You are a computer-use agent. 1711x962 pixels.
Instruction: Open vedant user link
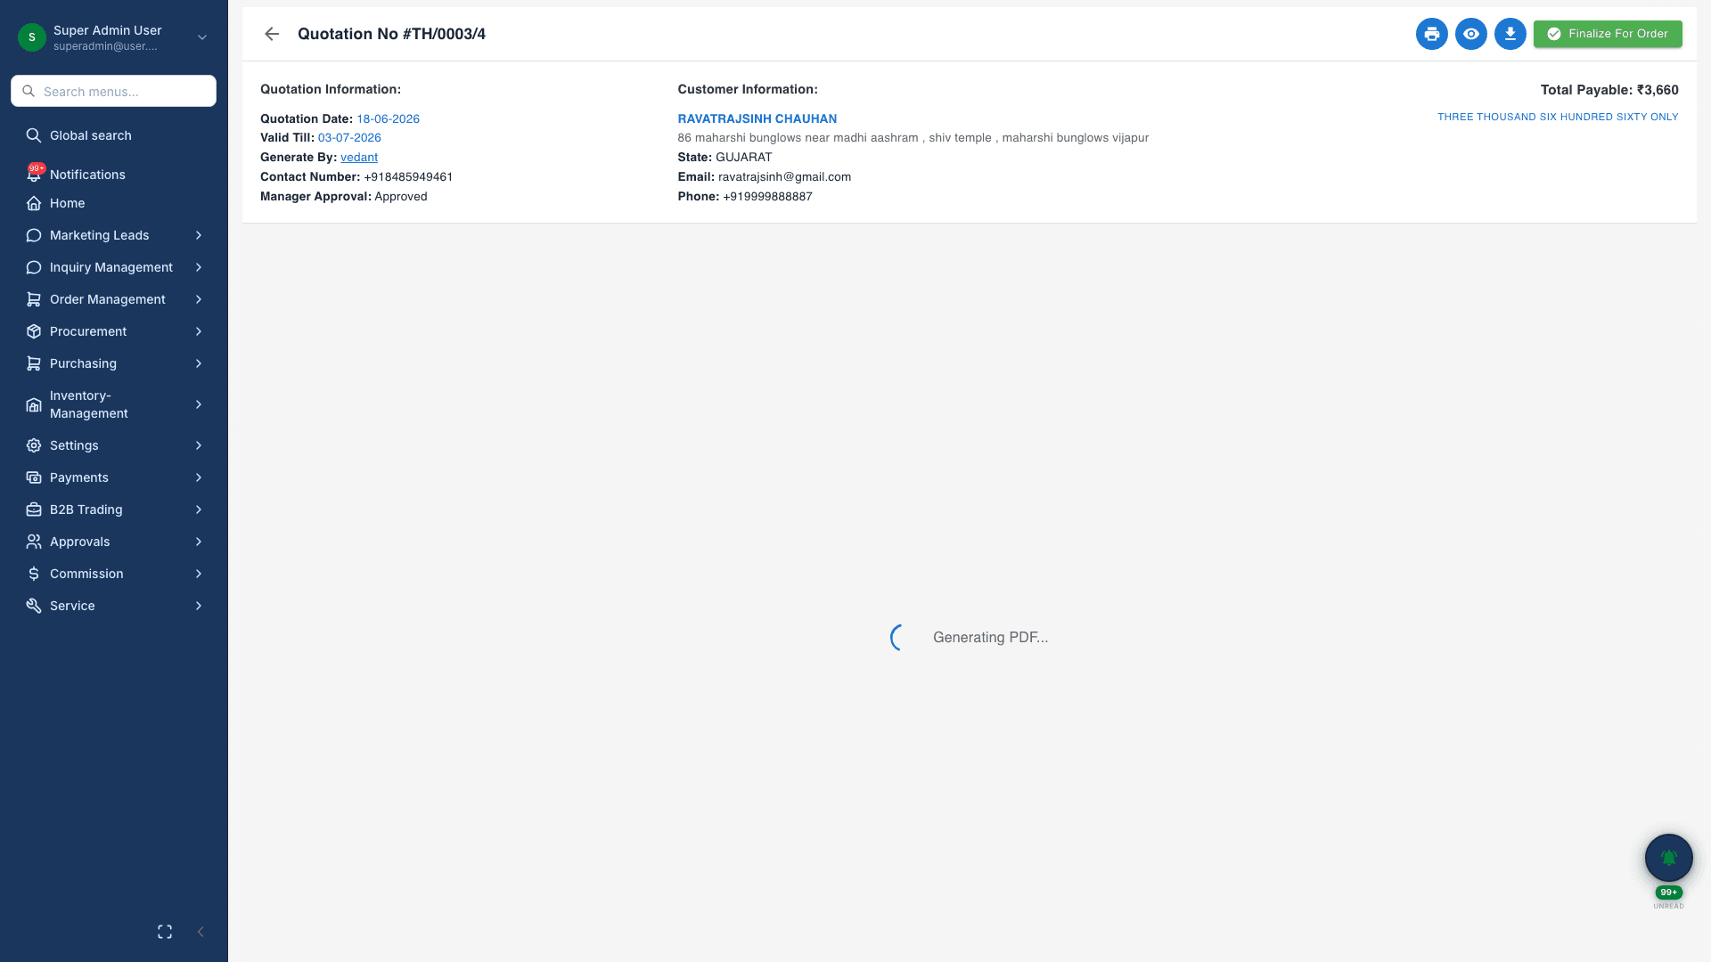359,157
